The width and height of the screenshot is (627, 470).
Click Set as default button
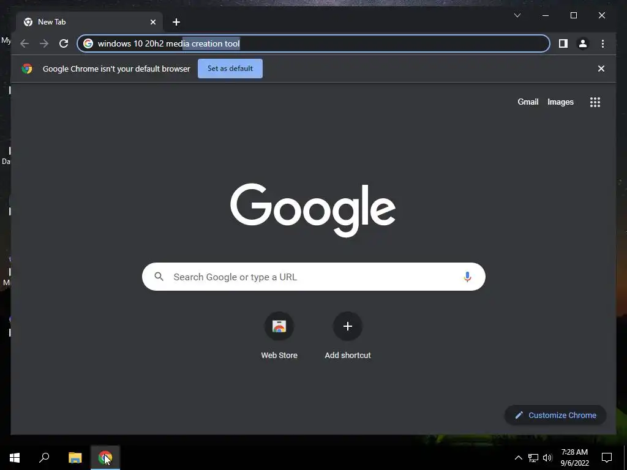[230, 69]
